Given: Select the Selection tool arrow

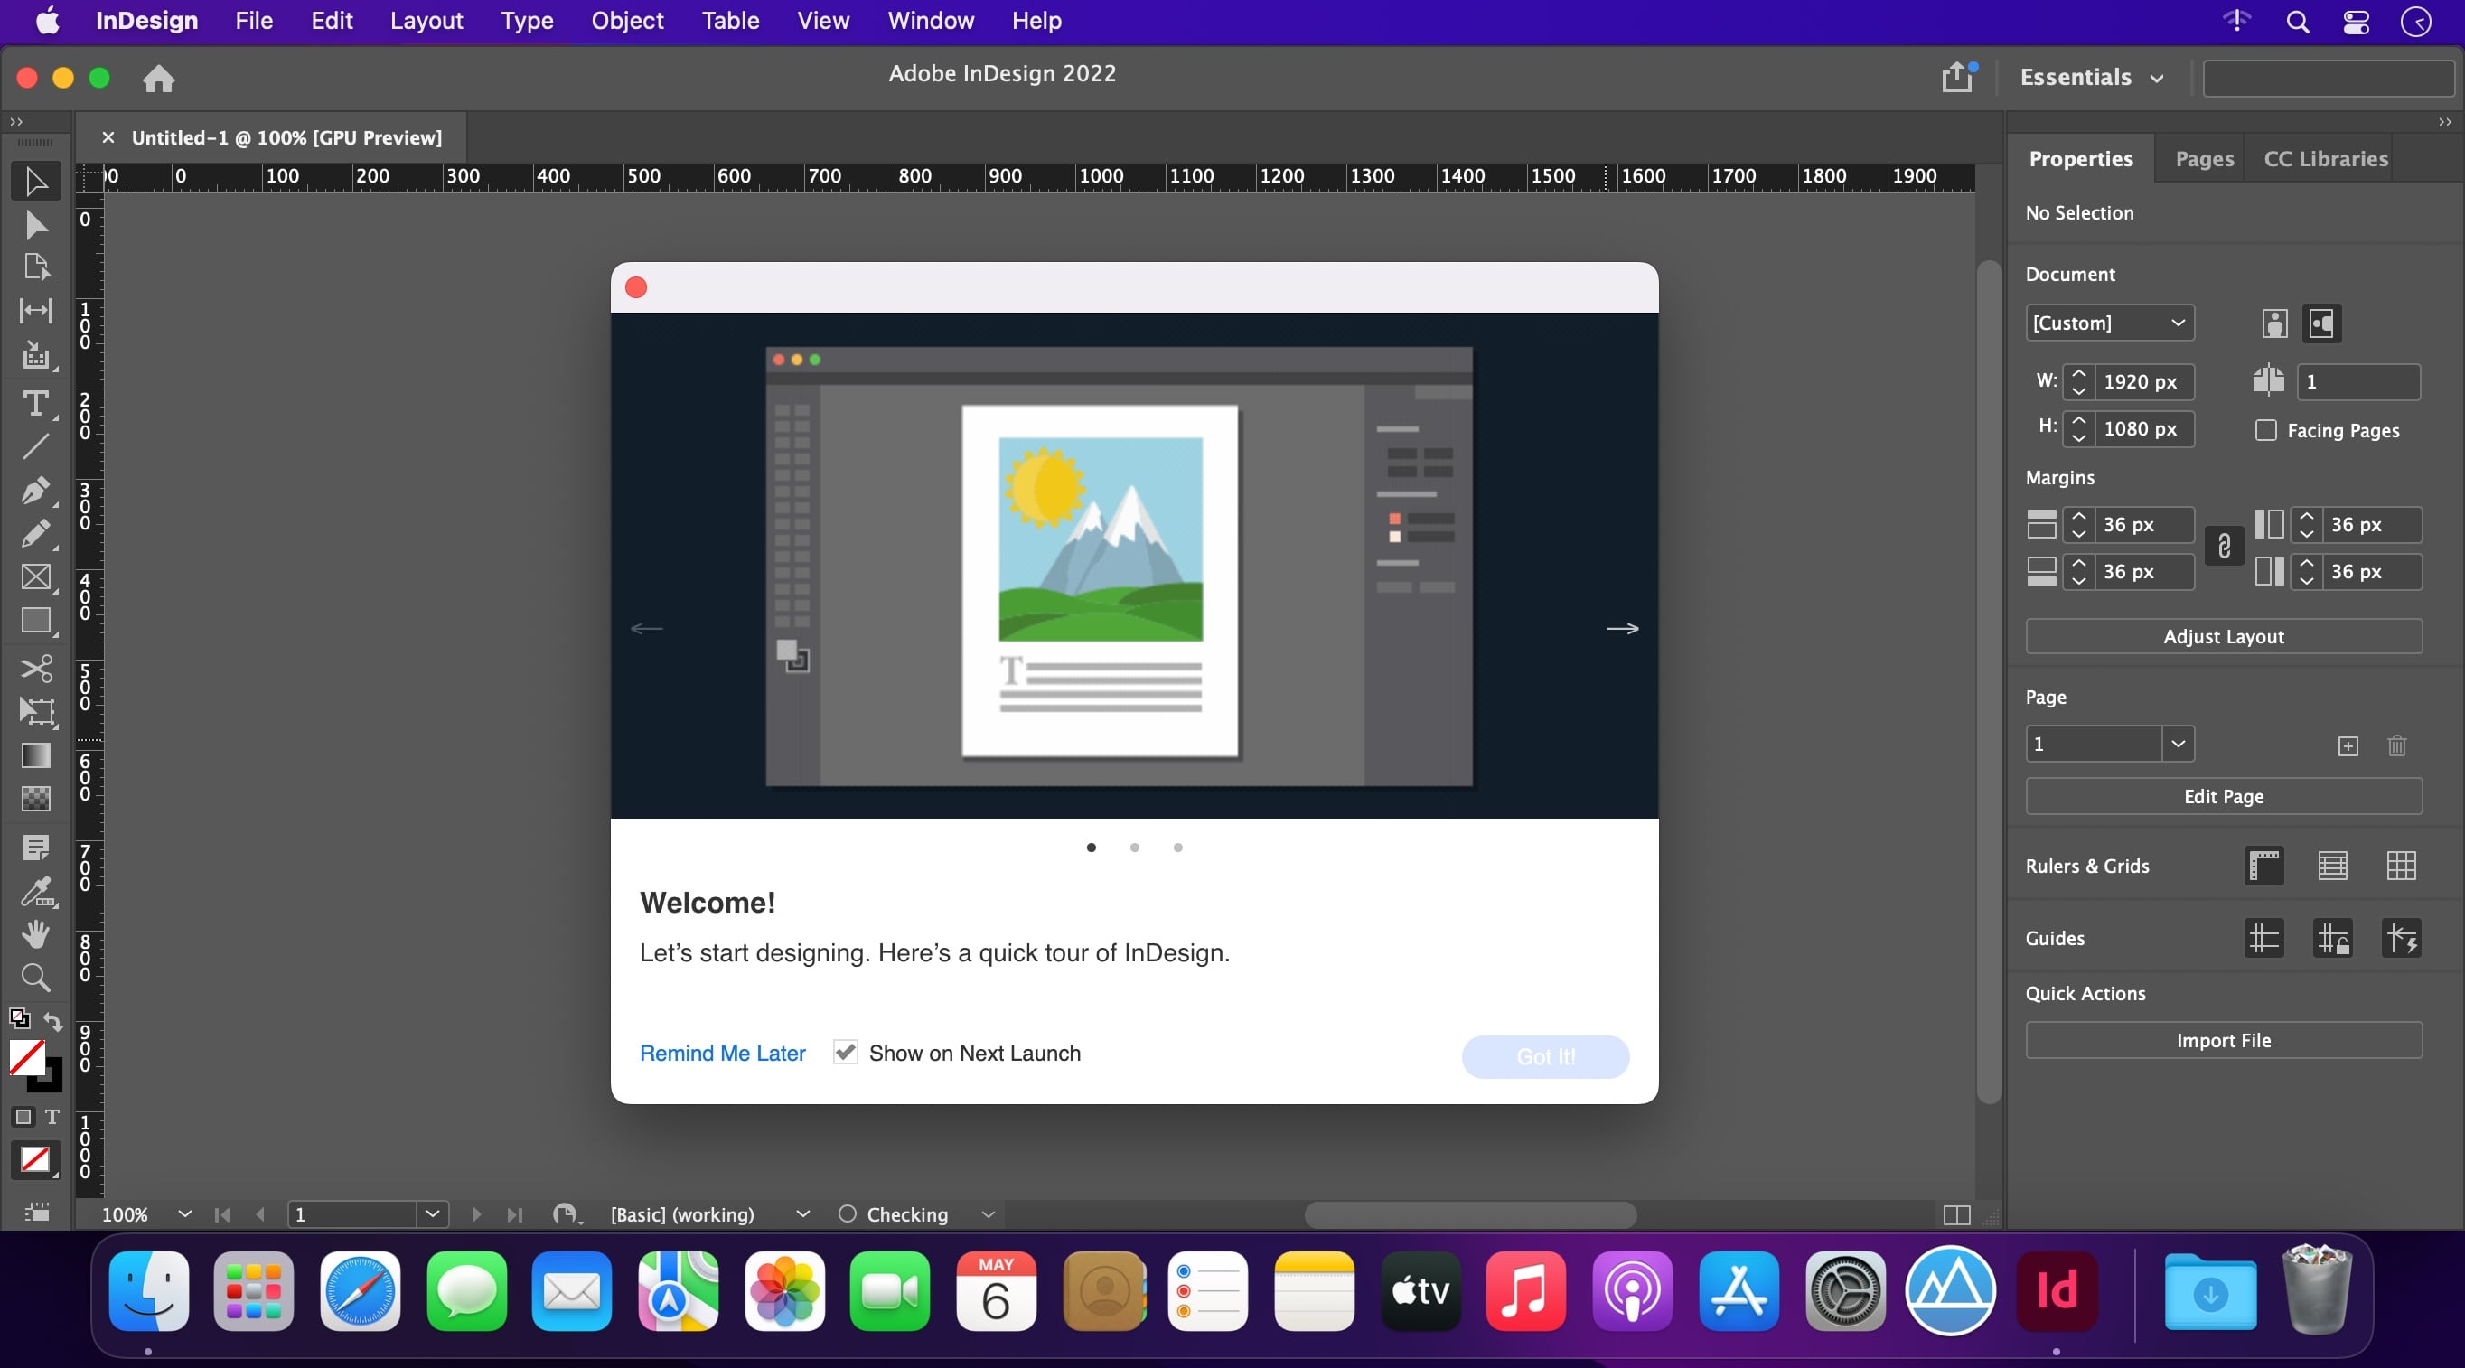Looking at the screenshot, I should (x=35, y=181).
